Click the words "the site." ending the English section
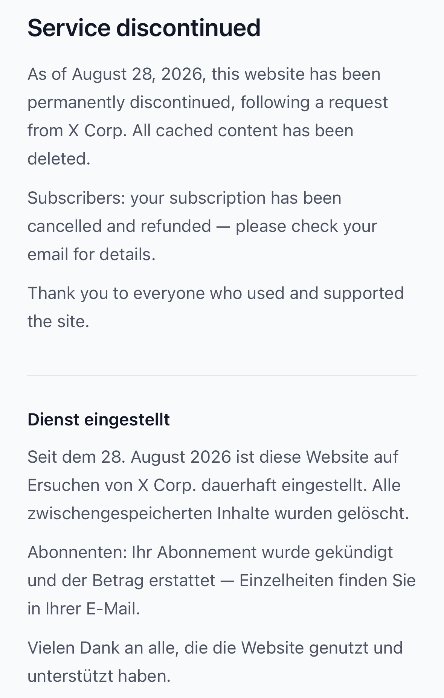The image size is (444, 698). (58, 322)
